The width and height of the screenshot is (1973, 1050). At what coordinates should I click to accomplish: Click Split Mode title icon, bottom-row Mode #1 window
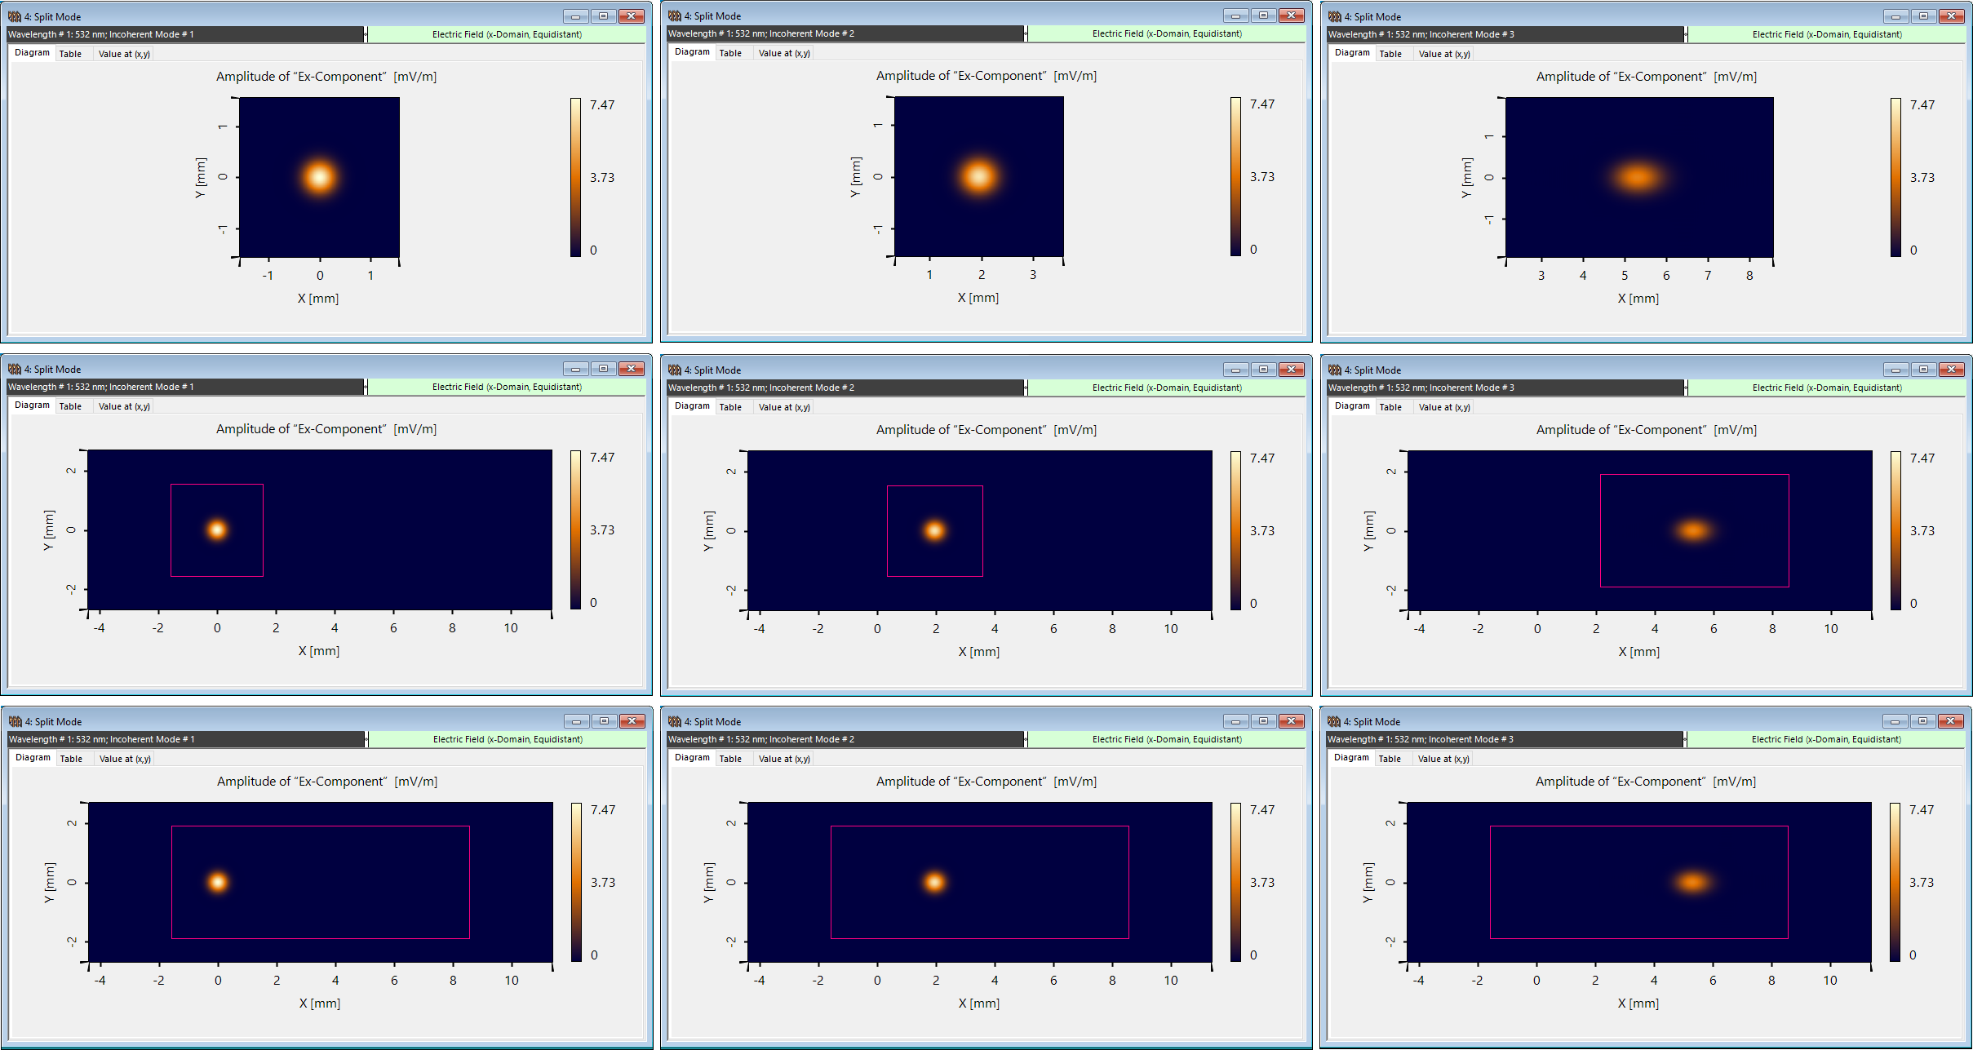click(x=16, y=721)
